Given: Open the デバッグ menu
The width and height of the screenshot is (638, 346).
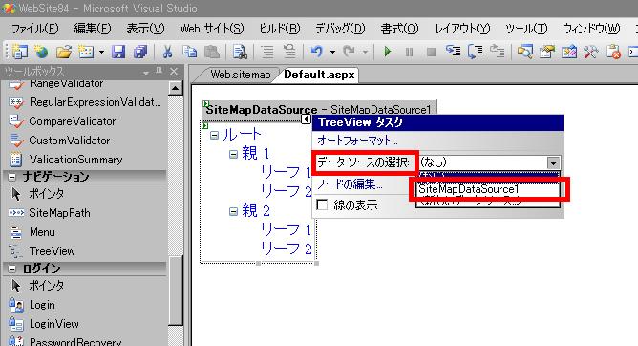Looking at the screenshot, I should click(340, 29).
